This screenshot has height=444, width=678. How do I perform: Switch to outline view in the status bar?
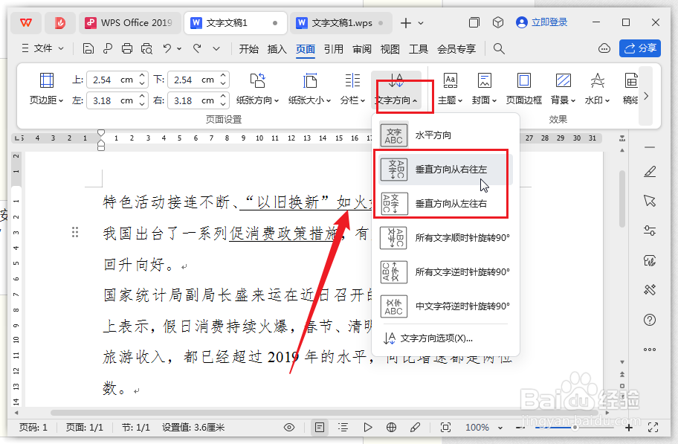click(x=343, y=428)
